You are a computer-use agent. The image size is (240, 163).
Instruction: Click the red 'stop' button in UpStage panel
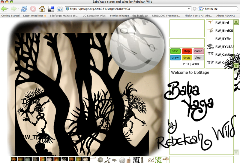187,51
